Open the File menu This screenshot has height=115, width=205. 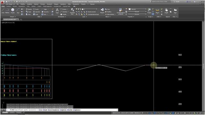click(x=18, y=4)
